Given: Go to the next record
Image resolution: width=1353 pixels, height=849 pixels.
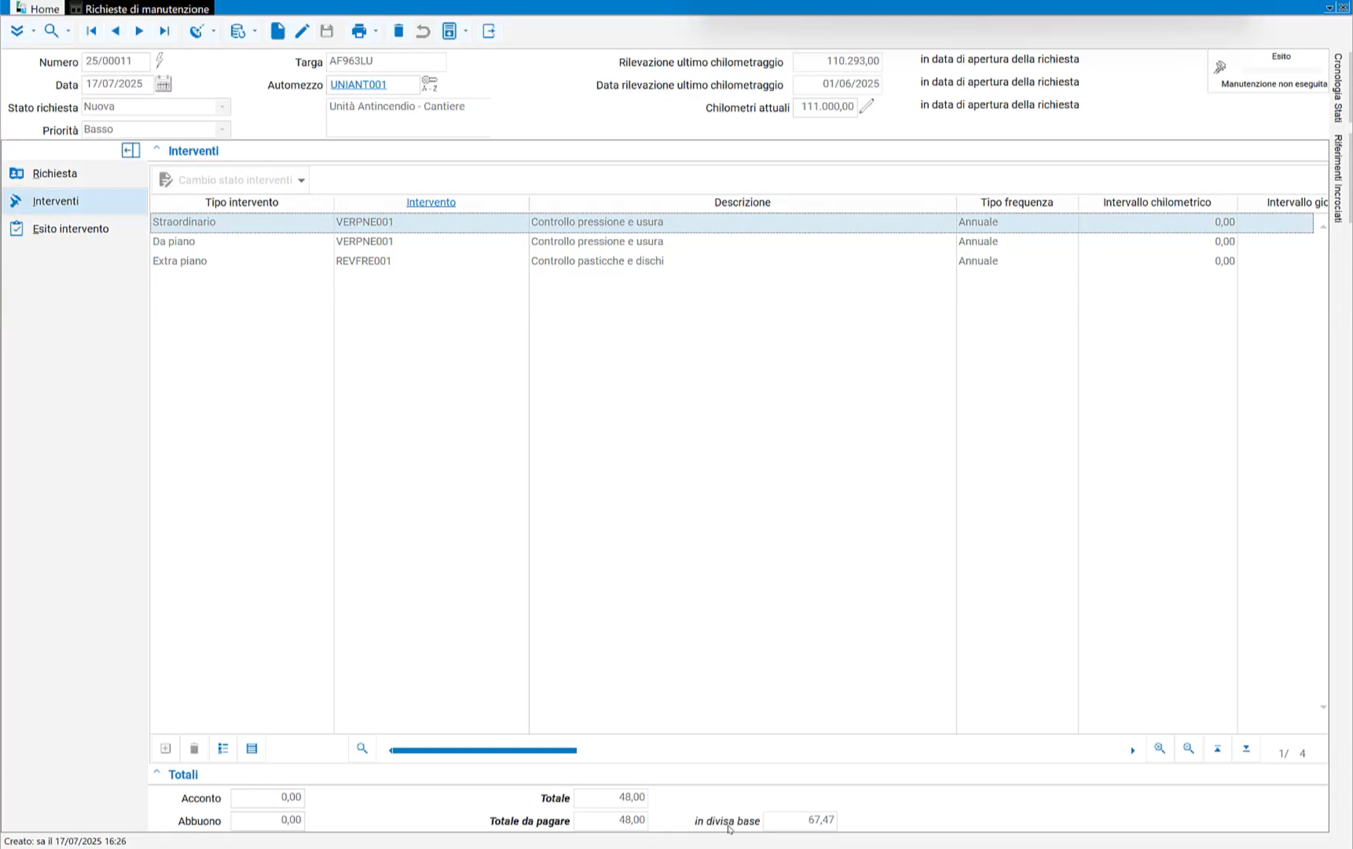Looking at the screenshot, I should [x=139, y=31].
